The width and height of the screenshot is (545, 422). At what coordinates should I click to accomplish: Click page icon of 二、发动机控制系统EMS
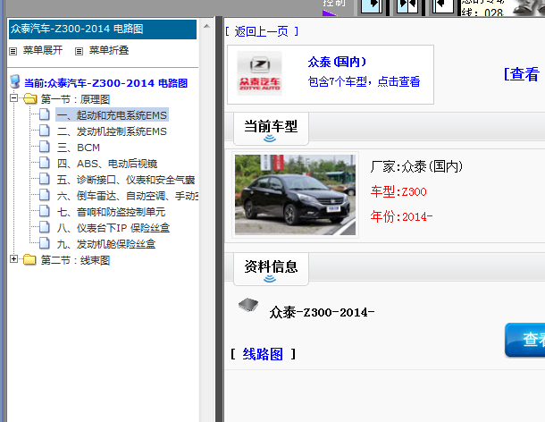click(45, 131)
